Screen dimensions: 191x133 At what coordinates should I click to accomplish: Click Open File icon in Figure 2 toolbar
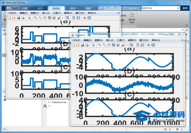tap(77, 45)
